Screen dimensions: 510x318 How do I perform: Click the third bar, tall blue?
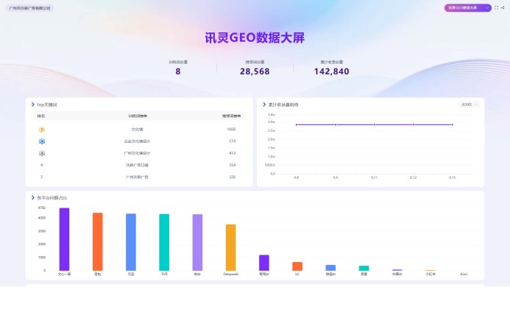(131, 242)
